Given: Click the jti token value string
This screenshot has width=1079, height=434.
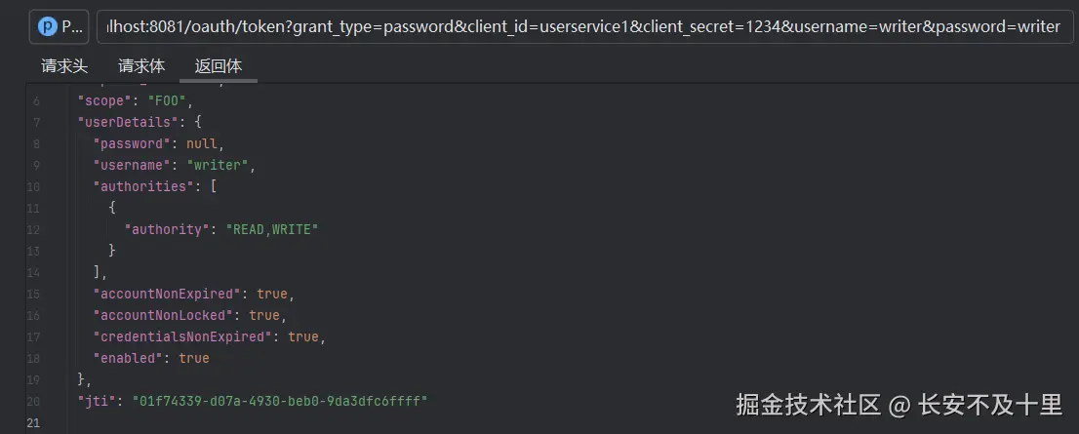Looking at the screenshot, I should pyautogui.click(x=286, y=401).
